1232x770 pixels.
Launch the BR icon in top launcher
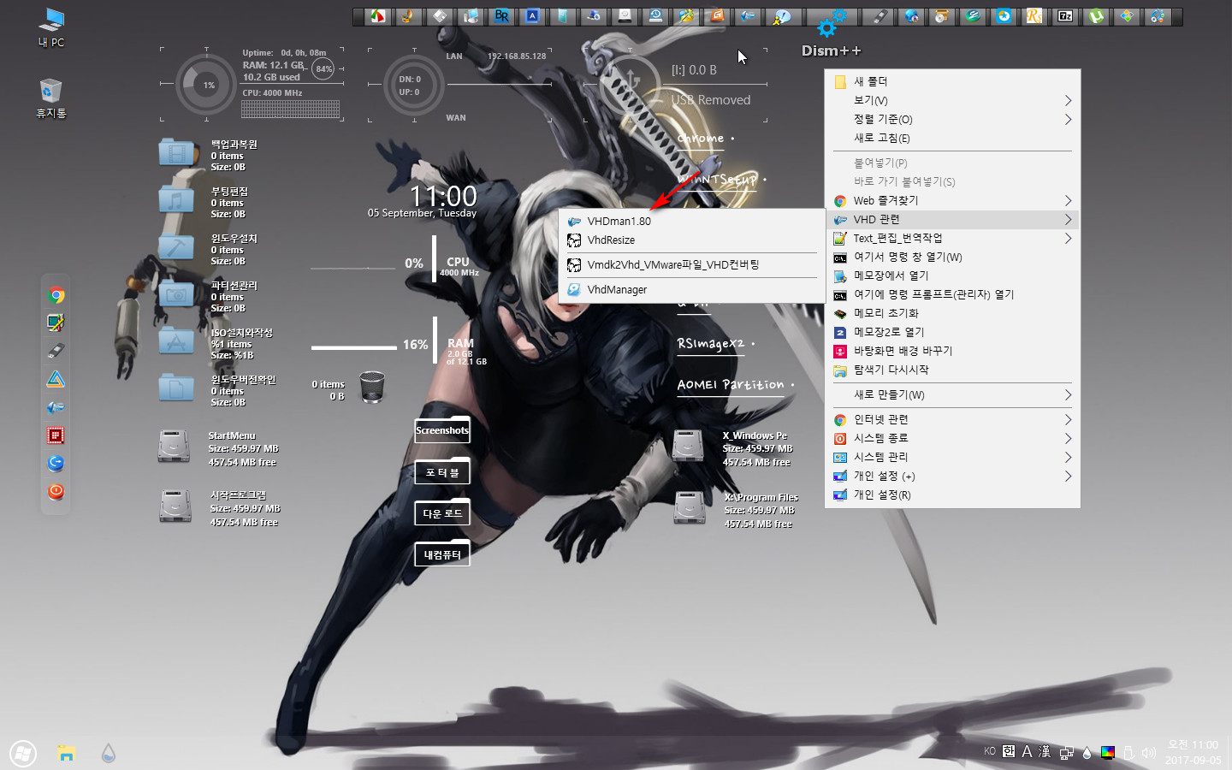pyautogui.click(x=501, y=15)
